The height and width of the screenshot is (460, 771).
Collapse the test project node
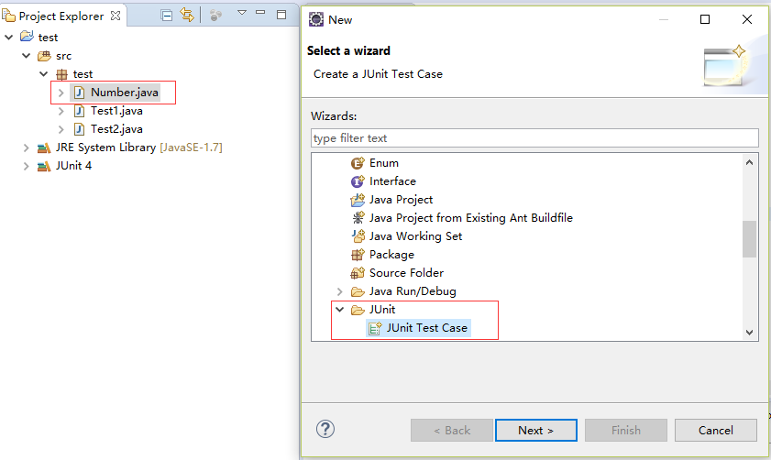click(x=9, y=38)
